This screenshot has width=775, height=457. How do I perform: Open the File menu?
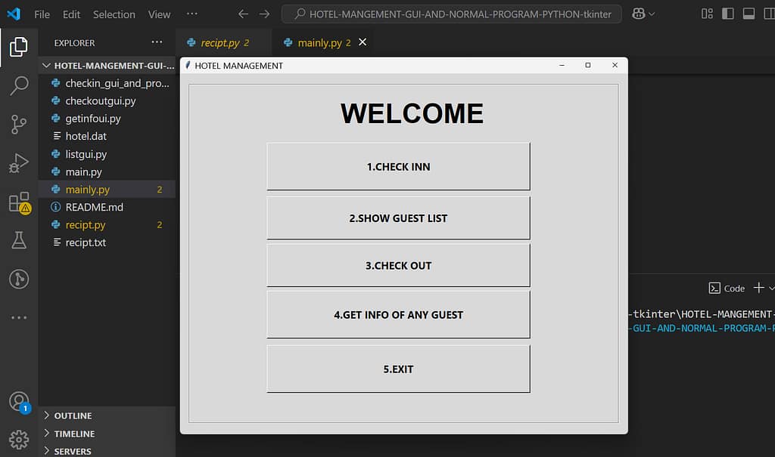[x=42, y=14]
